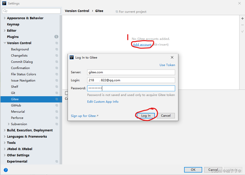Toggle the checkbox partially hidden behind the dialog
Viewport: 245px width, 175px height.
point(66,93)
